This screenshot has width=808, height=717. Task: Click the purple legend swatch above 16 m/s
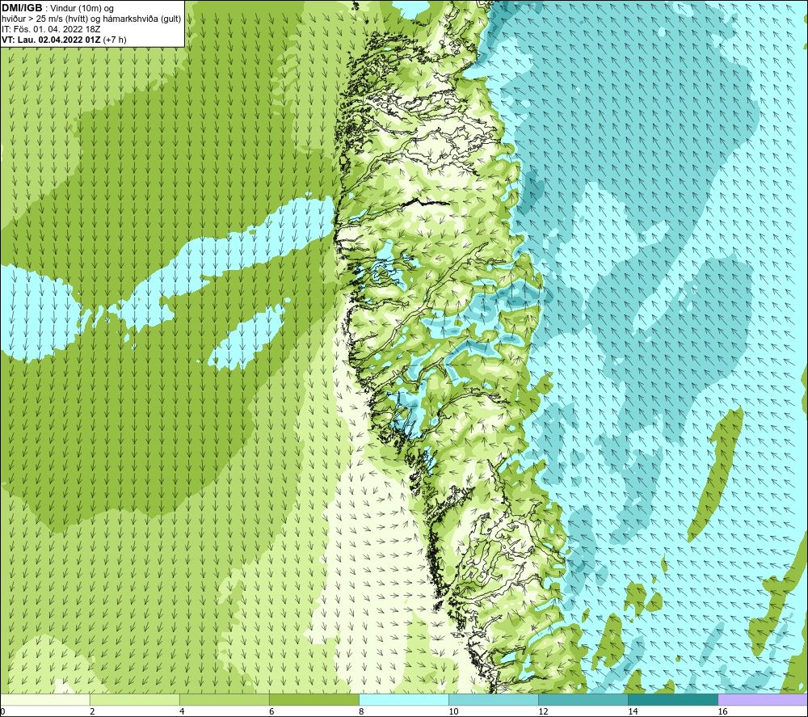763,700
